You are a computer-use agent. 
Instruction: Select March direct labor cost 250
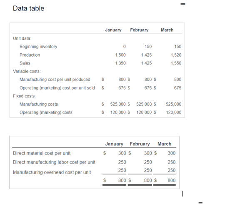172,162
